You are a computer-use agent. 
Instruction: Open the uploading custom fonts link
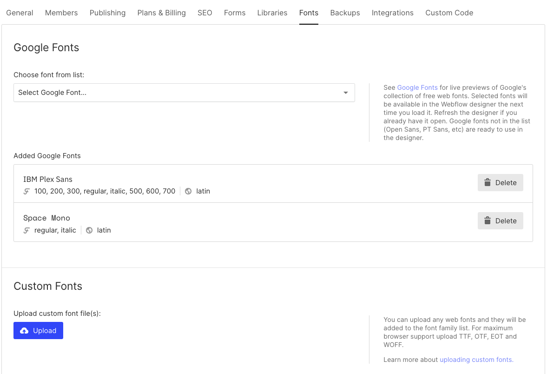(476, 360)
